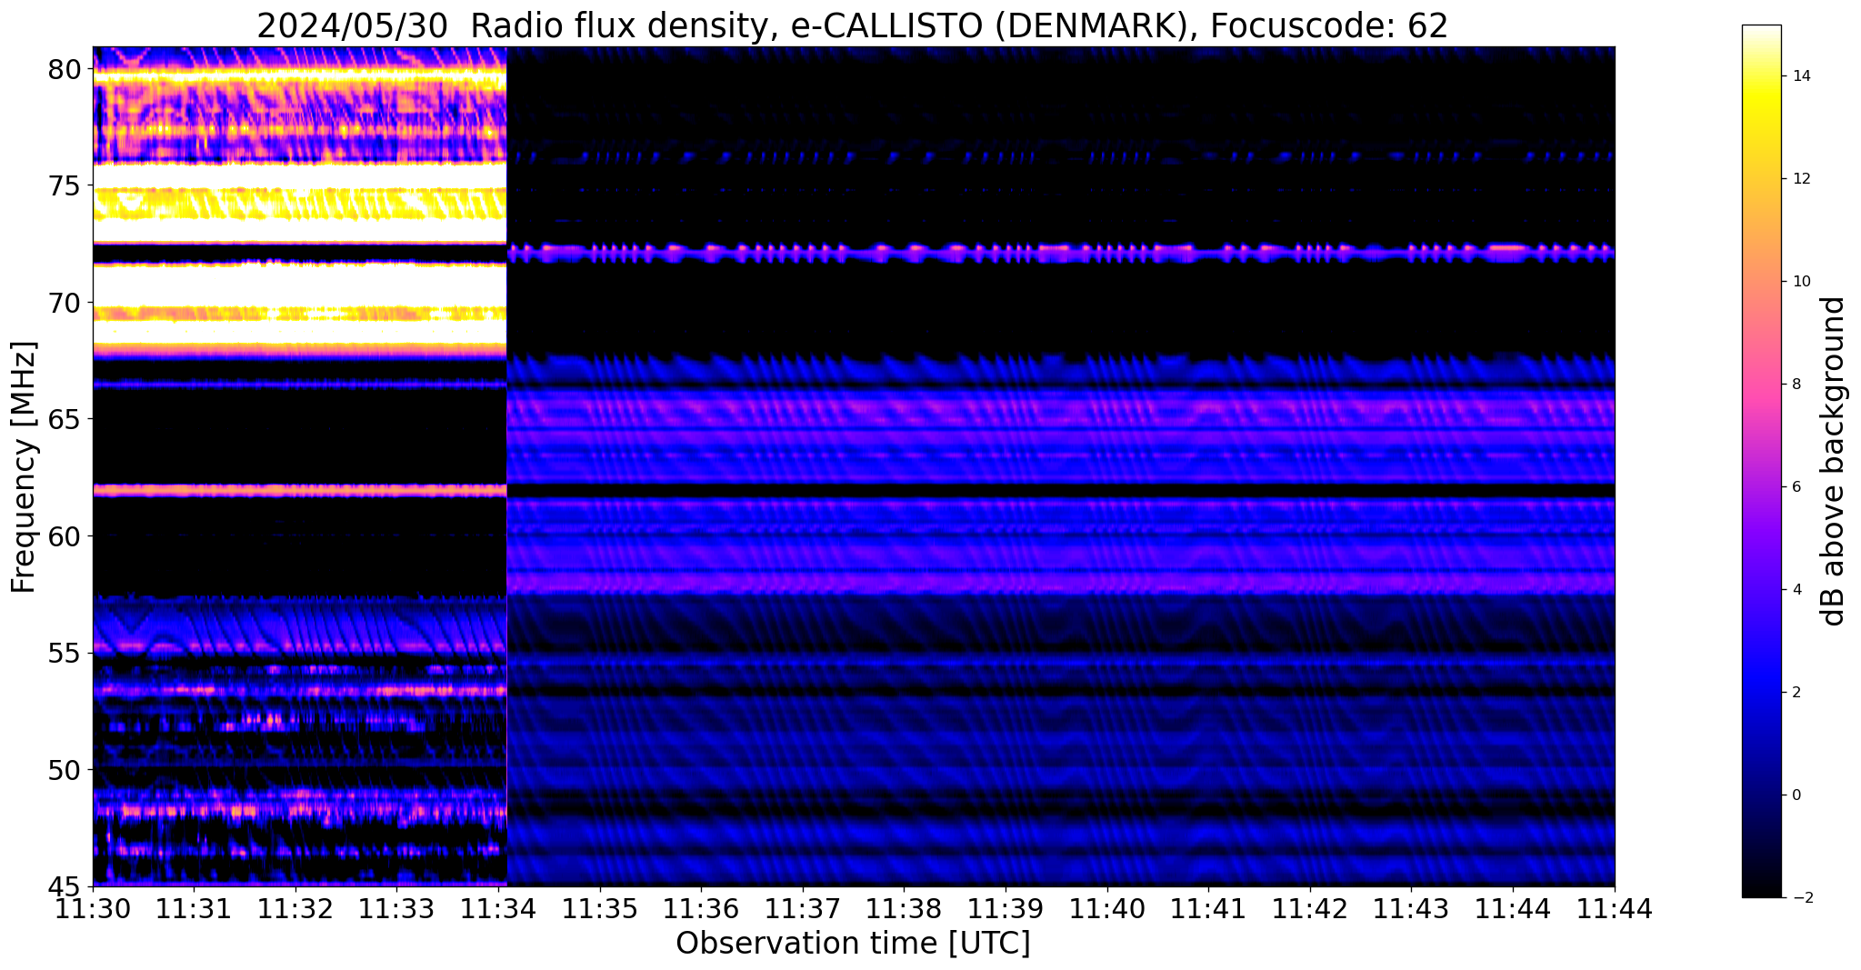The height and width of the screenshot is (970, 1861).
Task: Click the colorbar tick label 0
Action: pos(1796,795)
